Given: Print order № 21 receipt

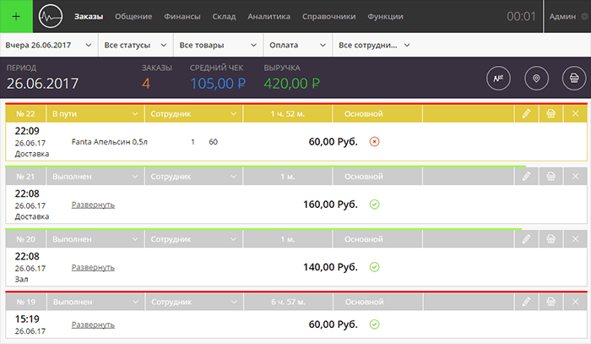Looking at the screenshot, I should click(x=550, y=177).
